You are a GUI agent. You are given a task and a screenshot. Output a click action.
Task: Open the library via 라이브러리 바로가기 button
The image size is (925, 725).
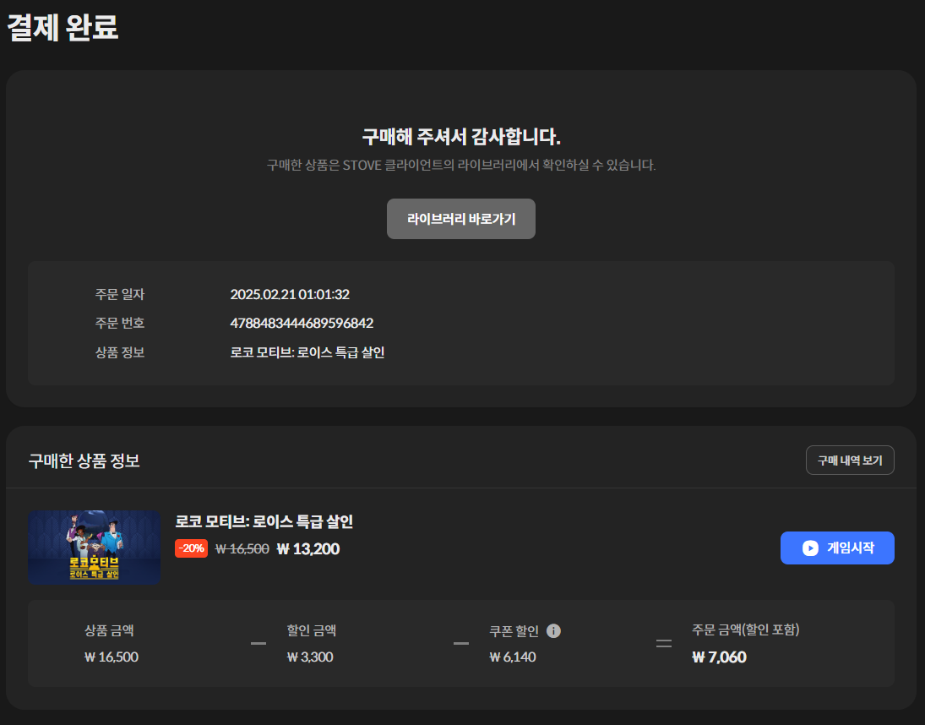tap(460, 219)
